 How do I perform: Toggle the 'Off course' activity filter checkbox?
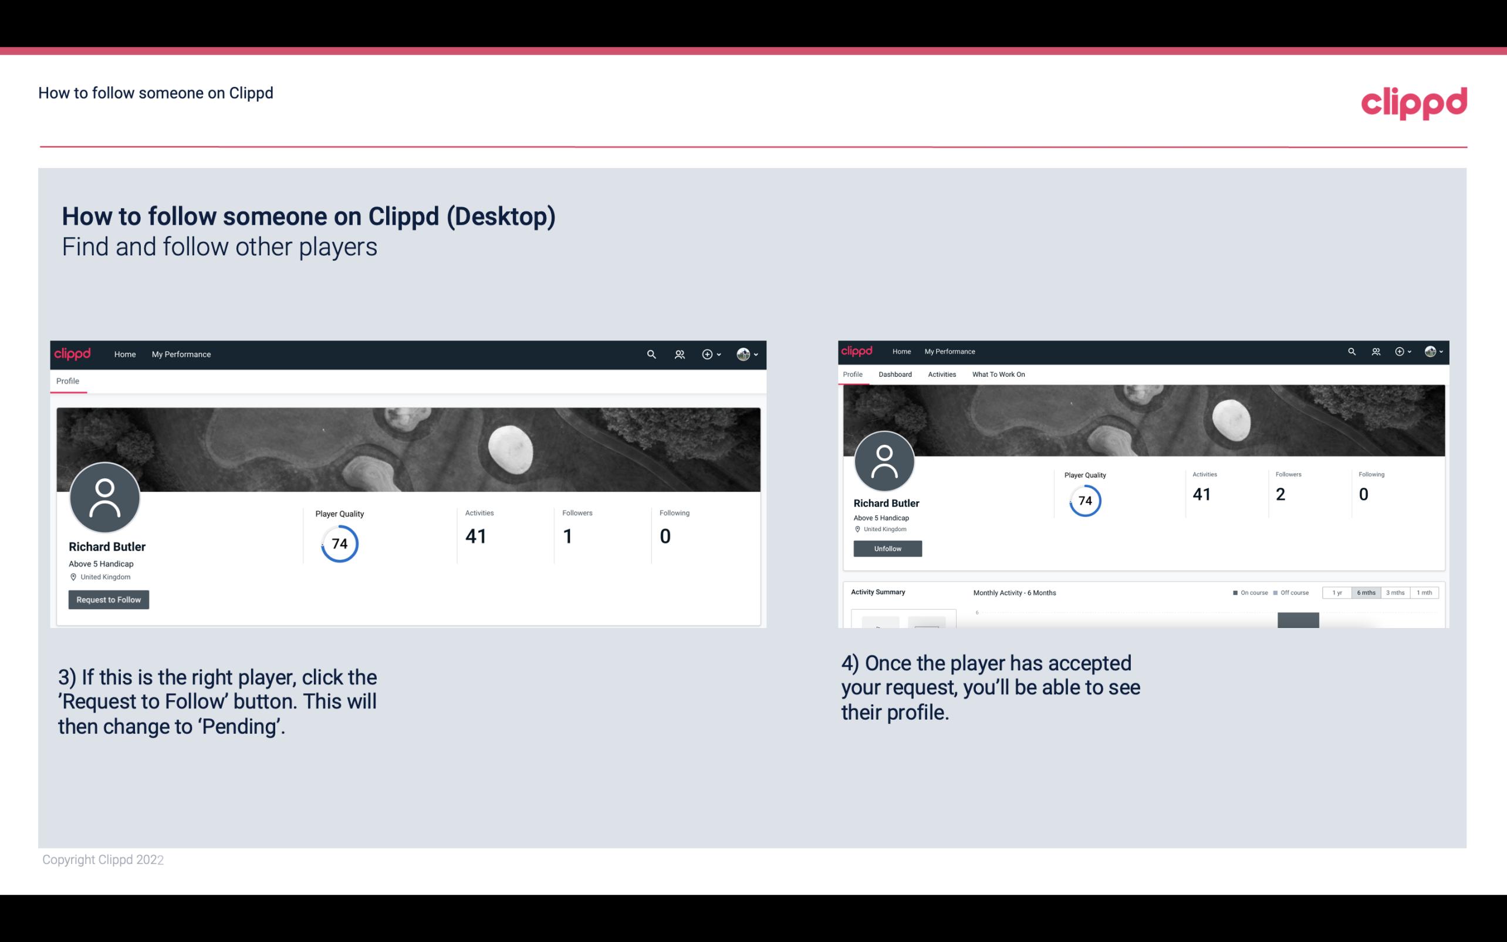pos(1279,593)
